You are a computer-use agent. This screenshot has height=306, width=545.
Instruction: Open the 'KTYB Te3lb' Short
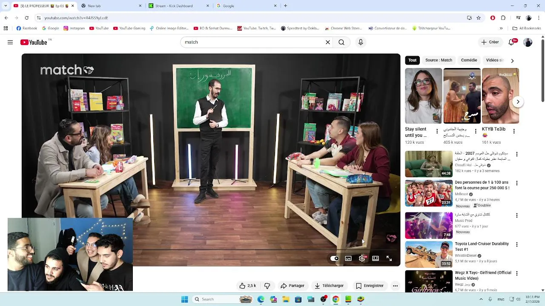coord(500,96)
